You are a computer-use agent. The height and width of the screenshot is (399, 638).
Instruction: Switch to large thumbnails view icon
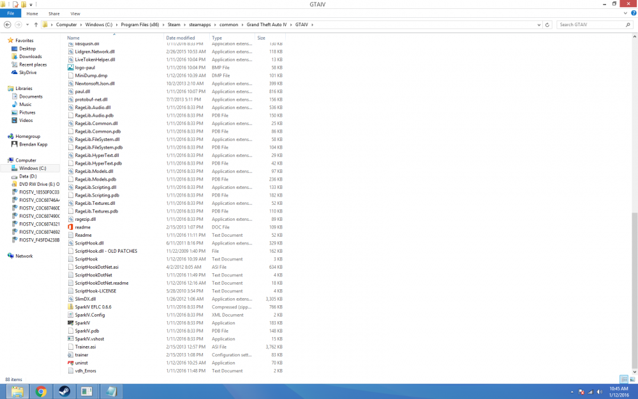pos(632,379)
